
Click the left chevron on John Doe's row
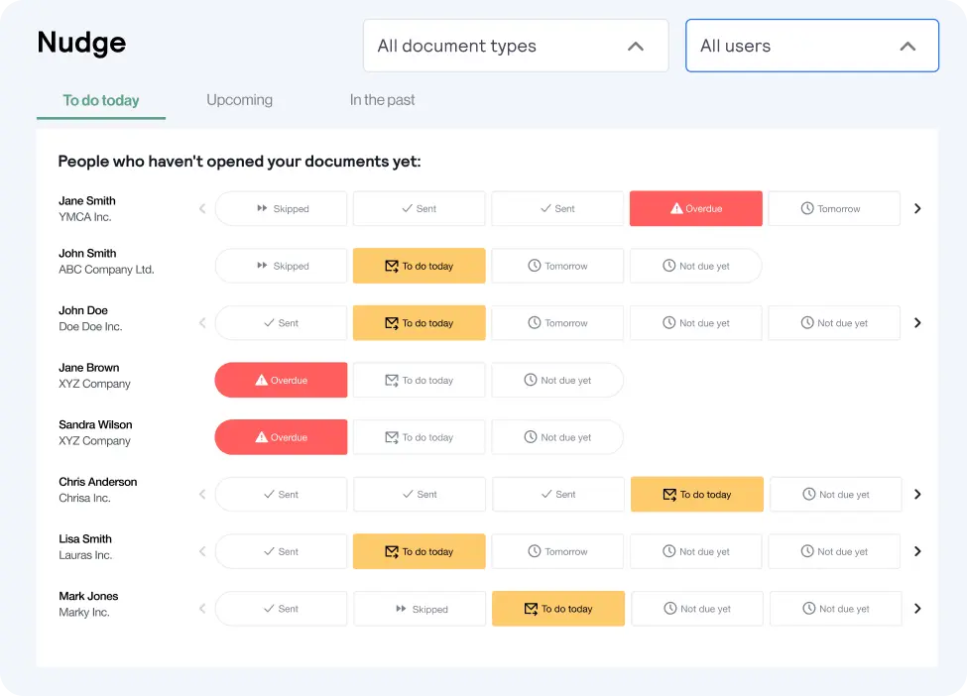[202, 322]
